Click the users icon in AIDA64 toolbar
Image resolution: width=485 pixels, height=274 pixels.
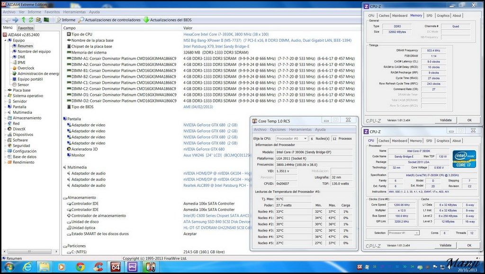click(39, 20)
